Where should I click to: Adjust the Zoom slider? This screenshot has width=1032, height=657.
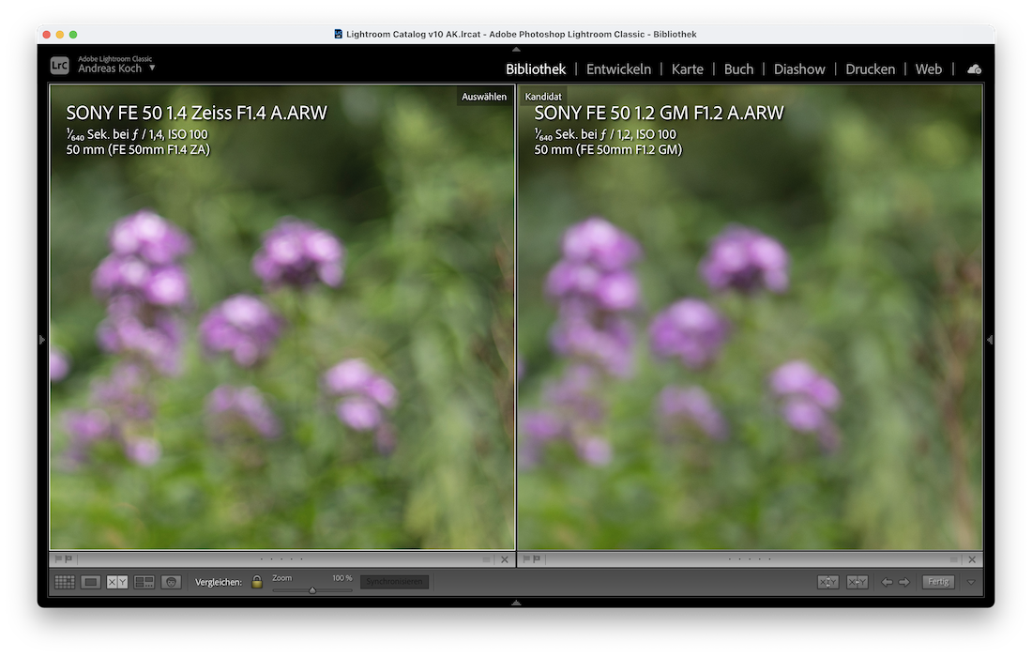coord(314,588)
